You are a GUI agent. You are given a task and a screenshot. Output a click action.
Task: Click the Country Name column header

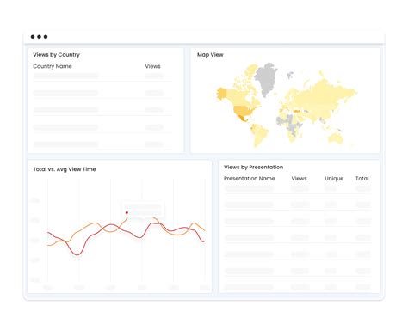53,66
